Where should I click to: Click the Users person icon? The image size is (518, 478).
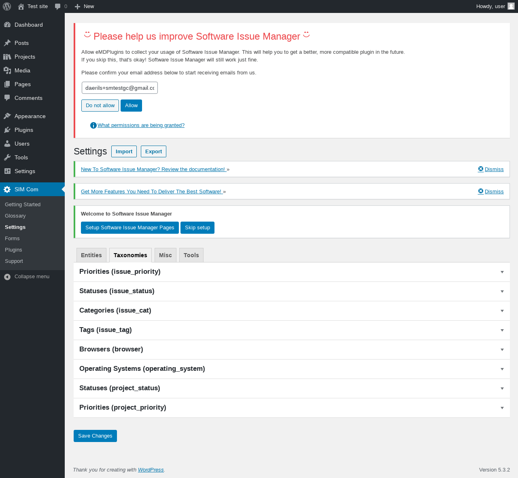pos(7,144)
